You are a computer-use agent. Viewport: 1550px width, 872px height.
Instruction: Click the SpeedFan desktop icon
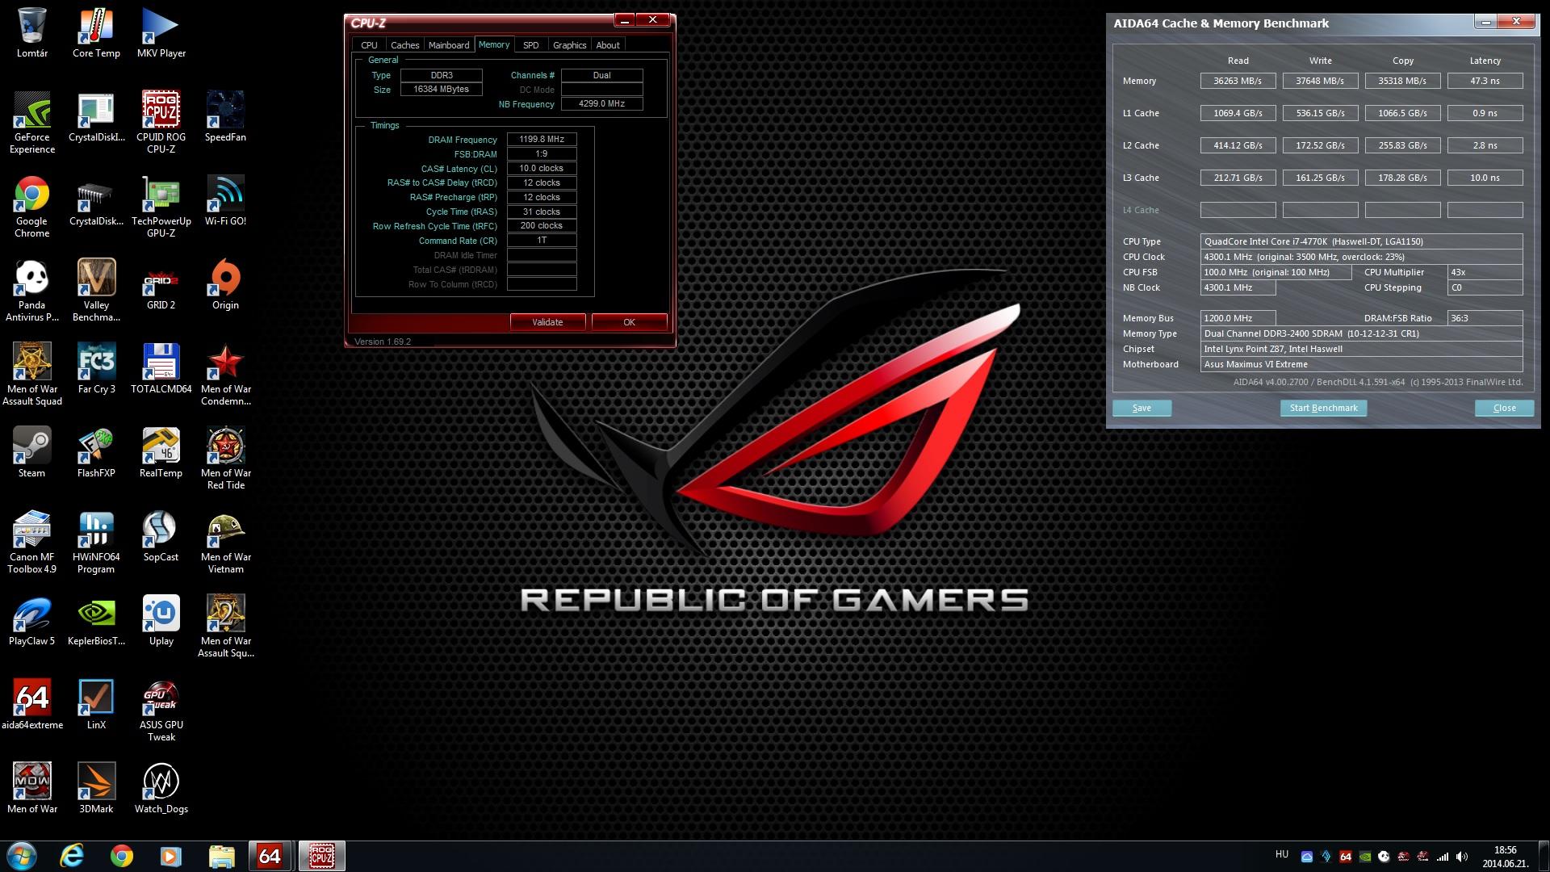(225, 117)
